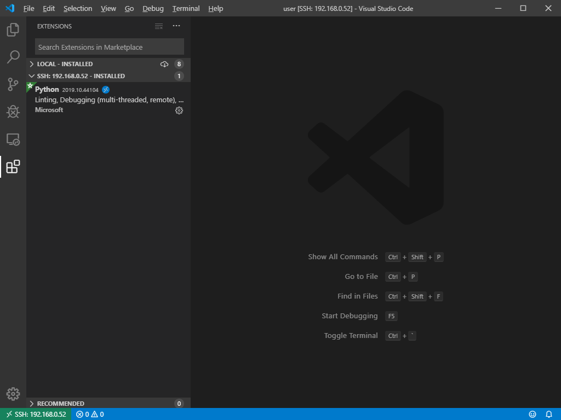
Task: Open the Edit menu
Action: [49, 9]
